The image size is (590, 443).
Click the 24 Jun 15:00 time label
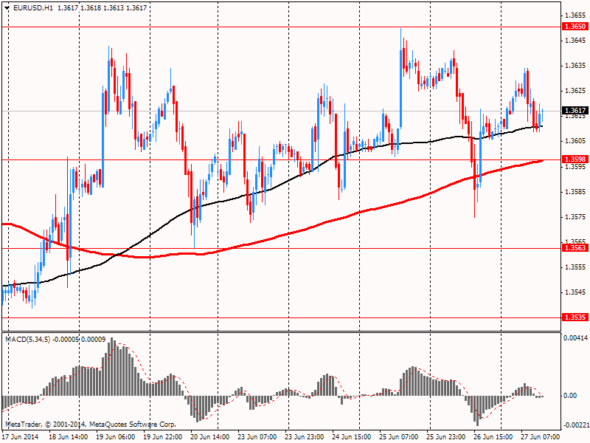(x=351, y=437)
